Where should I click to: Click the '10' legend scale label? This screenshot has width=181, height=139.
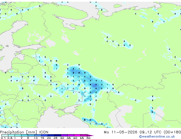pos(36,138)
